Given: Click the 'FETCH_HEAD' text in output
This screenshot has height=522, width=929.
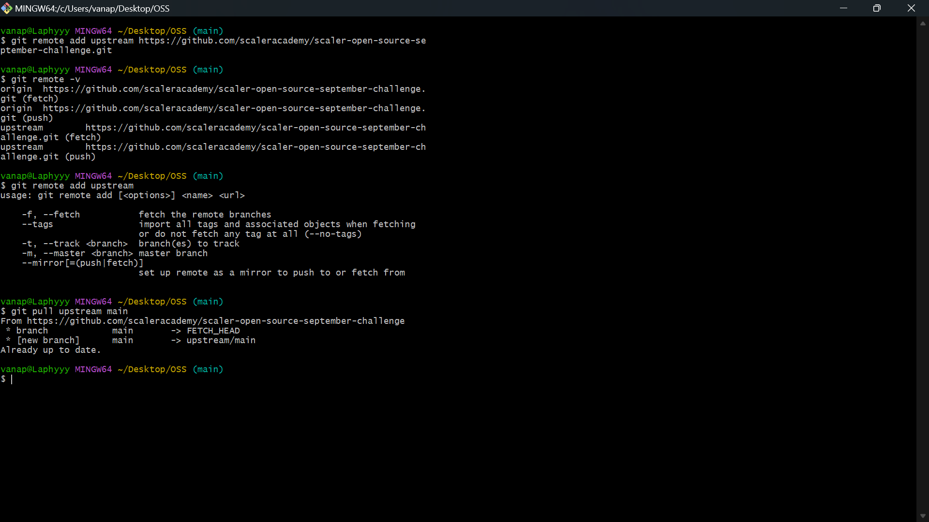Looking at the screenshot, I should pyautogui.click(x=213, y=331).
